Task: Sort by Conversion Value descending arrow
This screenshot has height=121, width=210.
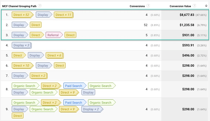Action: [206, 6]
